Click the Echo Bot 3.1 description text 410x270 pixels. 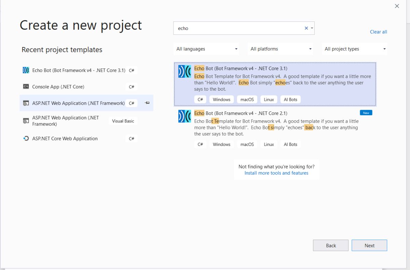[x=282, y=82]
